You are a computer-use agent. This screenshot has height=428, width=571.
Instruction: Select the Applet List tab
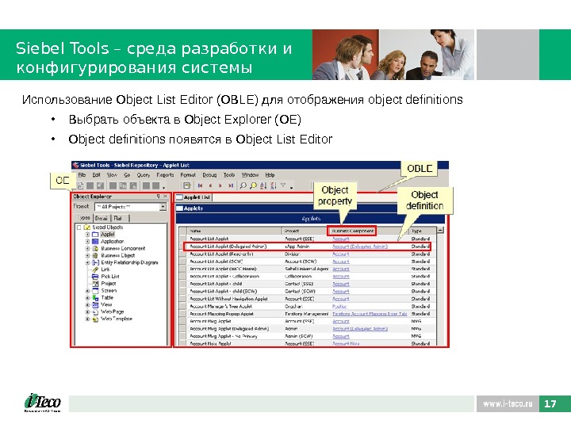coord(194,197)
